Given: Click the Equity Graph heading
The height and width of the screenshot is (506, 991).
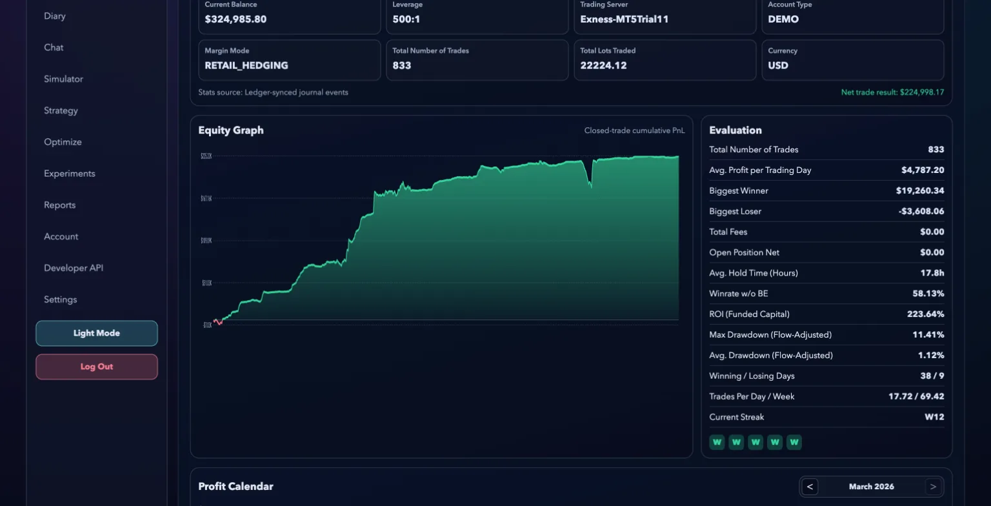Looking at the screenshot, I should 231,130.
